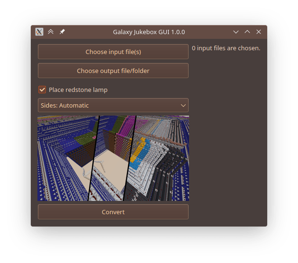Close the Galaxy Jukebox GUI window
This screenshot has width=298, height=263.
point(259,32)
